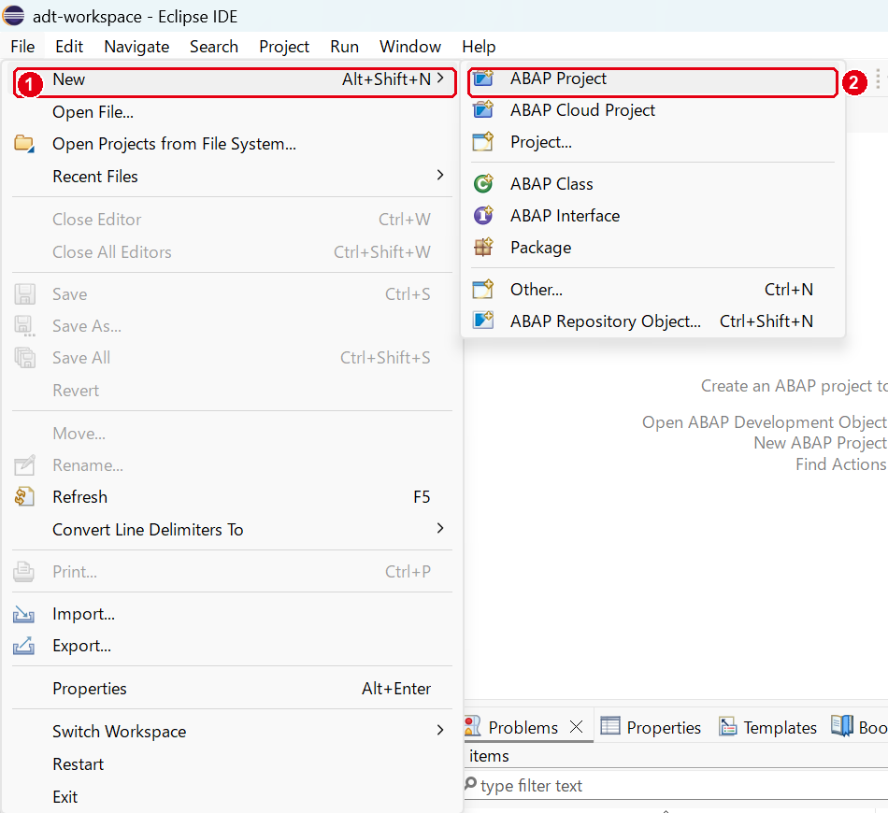The width and height of the screenshot is (888, 813).
Task: Click the Open ABAP Development Object link
Action: point(765,422)
